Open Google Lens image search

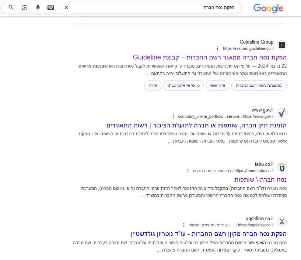tap(25, 7)
